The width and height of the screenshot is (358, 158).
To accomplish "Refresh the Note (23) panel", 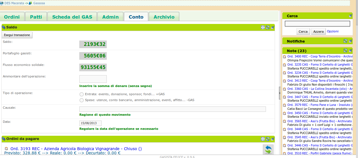I will pos(345,50).
